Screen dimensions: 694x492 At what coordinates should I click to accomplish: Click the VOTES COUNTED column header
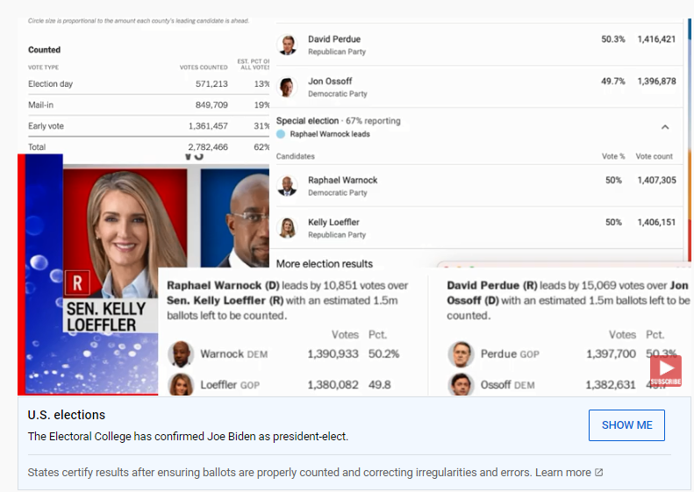coord(204,68)
